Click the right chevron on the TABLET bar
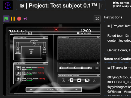Screen dimensions: 131x98 76,90
